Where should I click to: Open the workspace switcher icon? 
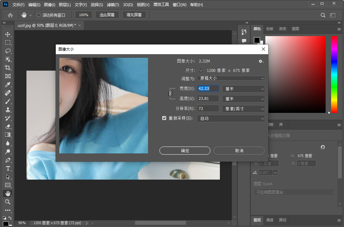(x=333, y=15)
